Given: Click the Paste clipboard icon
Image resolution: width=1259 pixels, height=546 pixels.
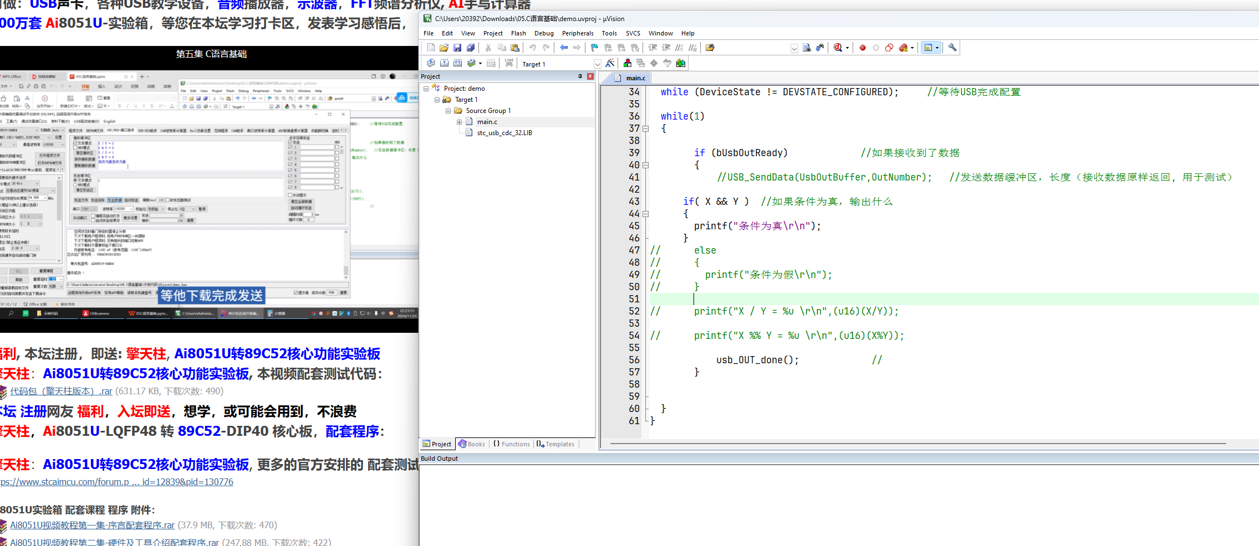Looking at the screenshot, I should pyautogui.click(x=515, y=48).
